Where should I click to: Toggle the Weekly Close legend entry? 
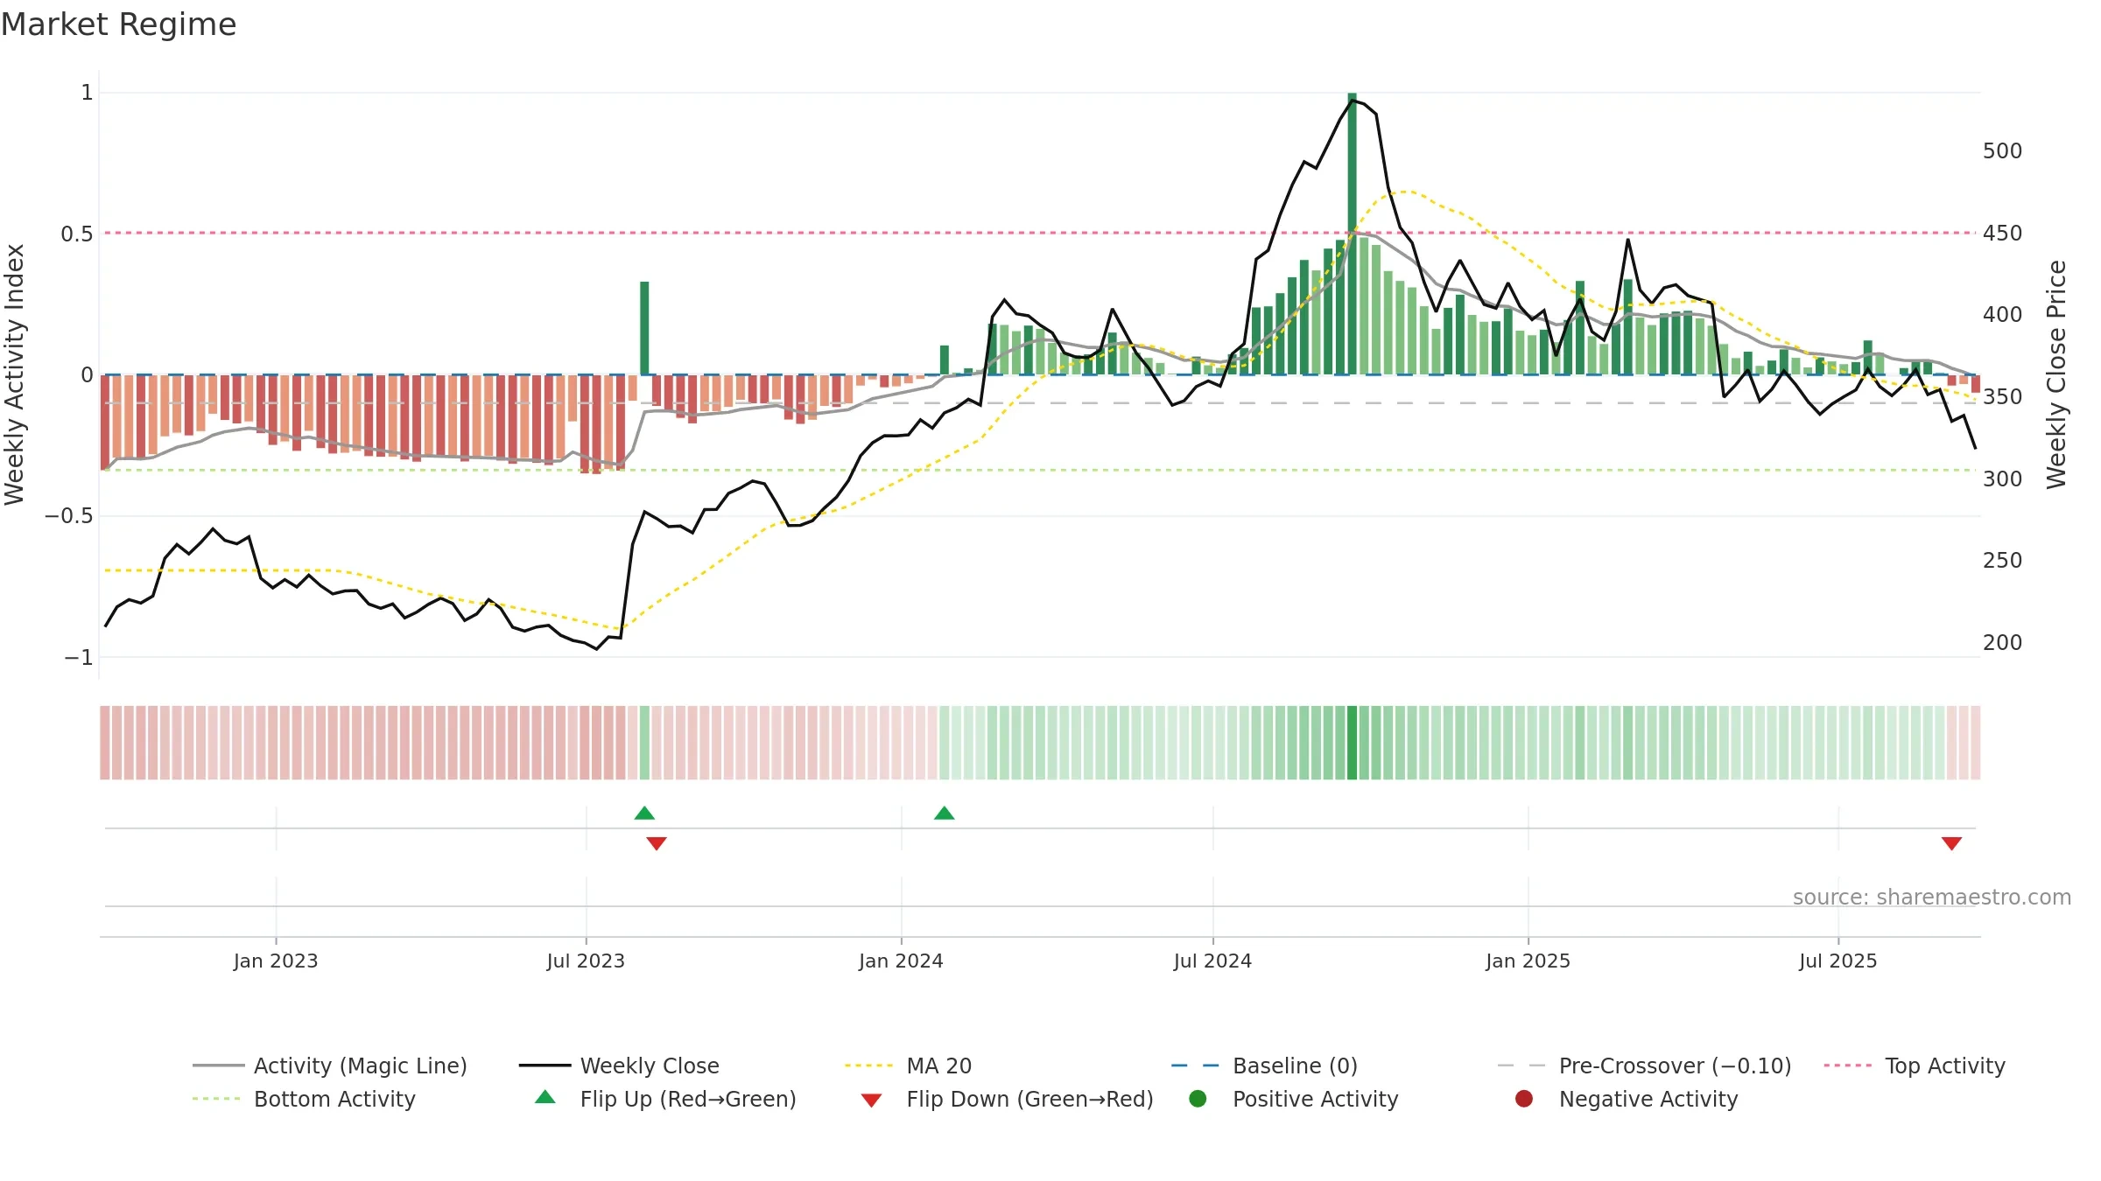619,1066
